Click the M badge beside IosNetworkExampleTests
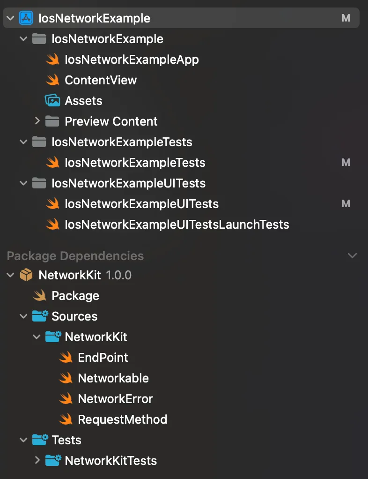Viewport: 368px width, 479px height. 346,162
